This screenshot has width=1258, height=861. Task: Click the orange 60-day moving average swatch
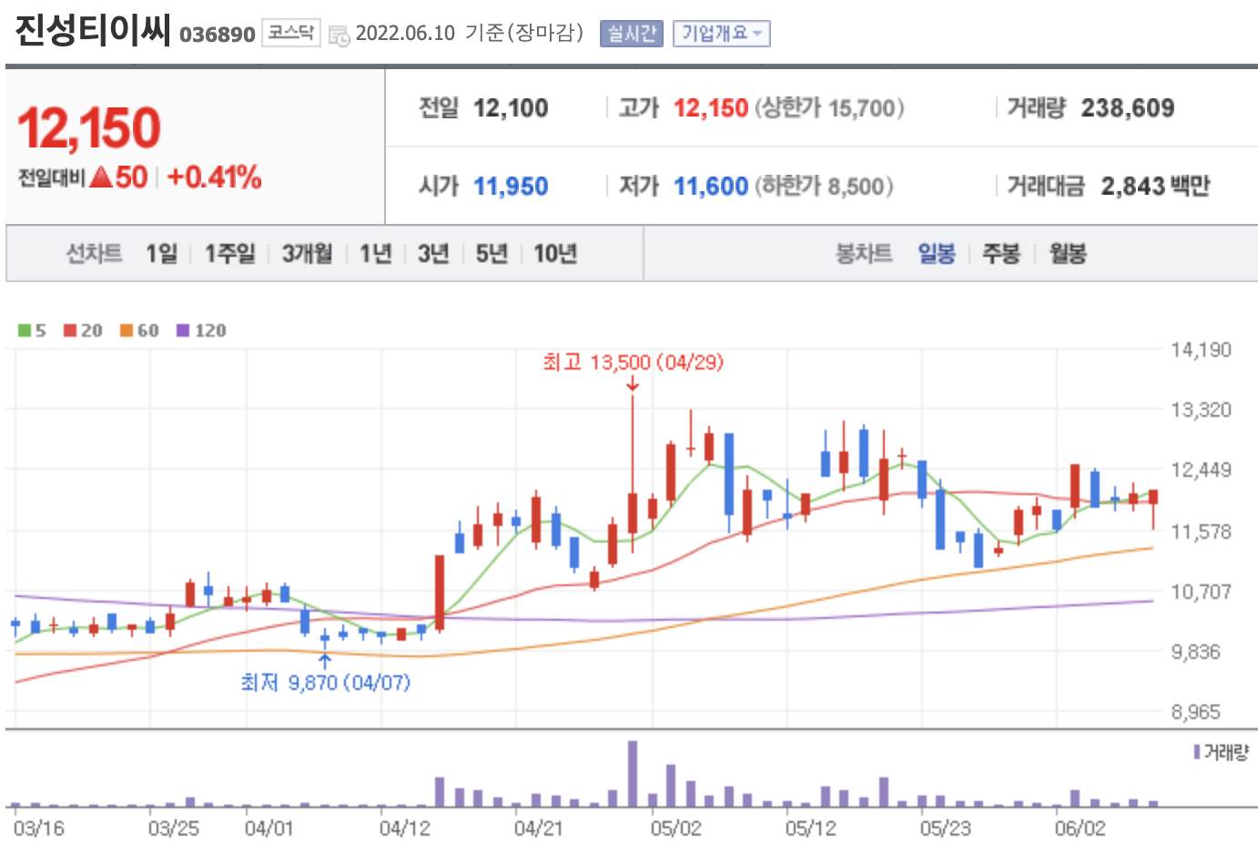[x=127, y=330]
